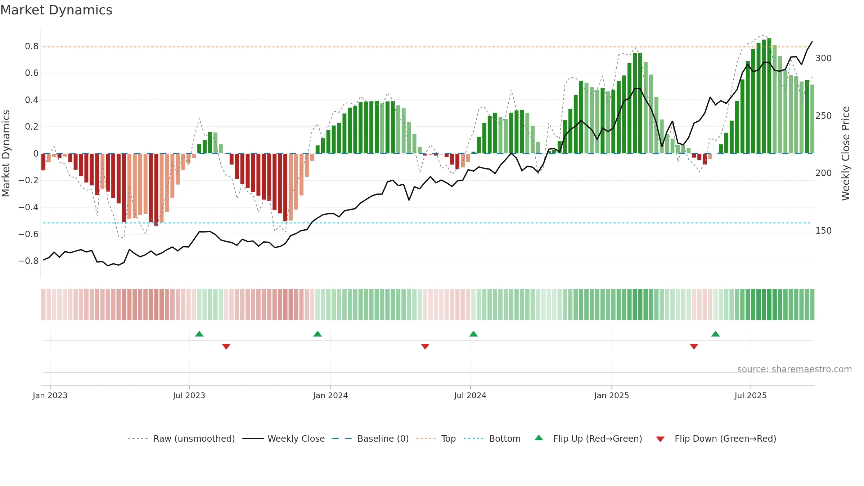Select the Flip Up marker before Jan 2024

coord(318,334)
